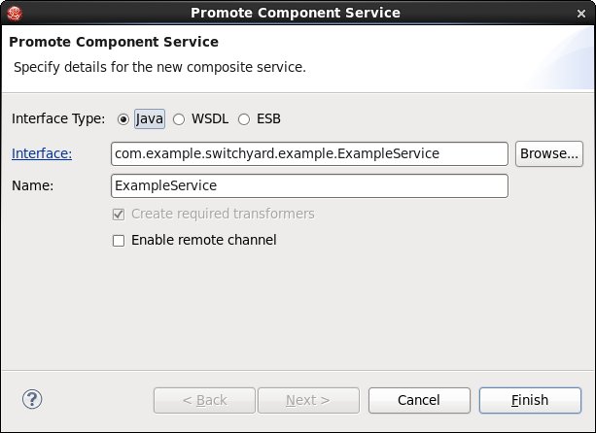The image size is (596, 433).
Task: Open the Interface hyperlink
Action: pos(42,153)
